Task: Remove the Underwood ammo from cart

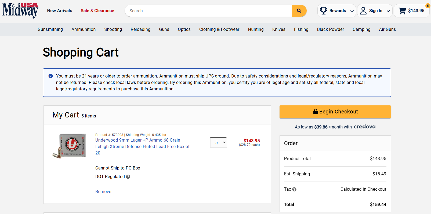Action: [x=103, y=191]
